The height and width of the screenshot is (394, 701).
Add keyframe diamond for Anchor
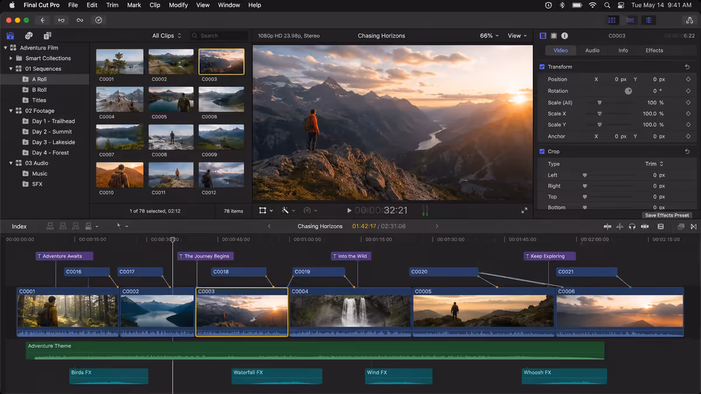tap(688, 137)
